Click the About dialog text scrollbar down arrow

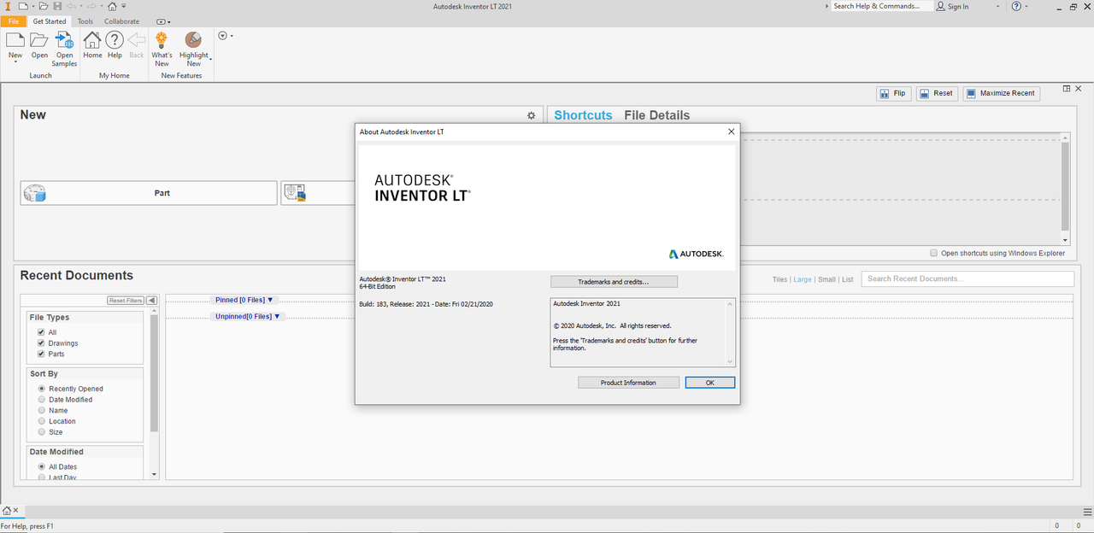click(730, 361)
